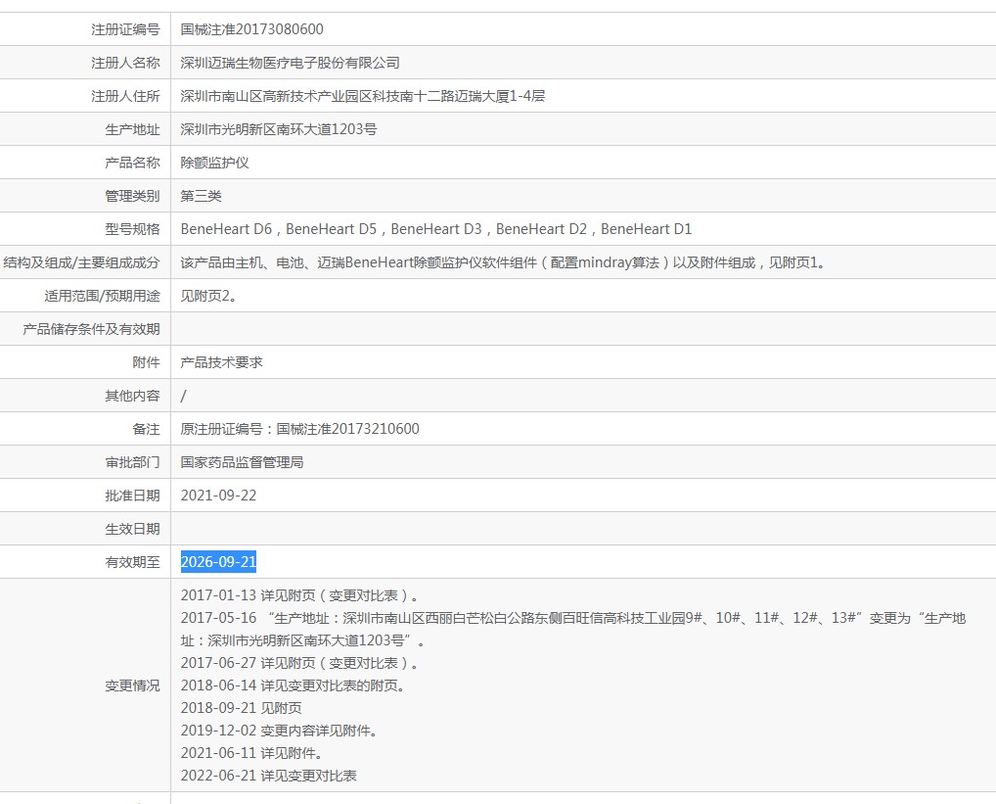
Task: Select the certificate number 国械注准20173080600
Action: point(251,29)
